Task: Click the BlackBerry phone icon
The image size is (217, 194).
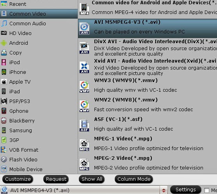Action: coord(4,121)
